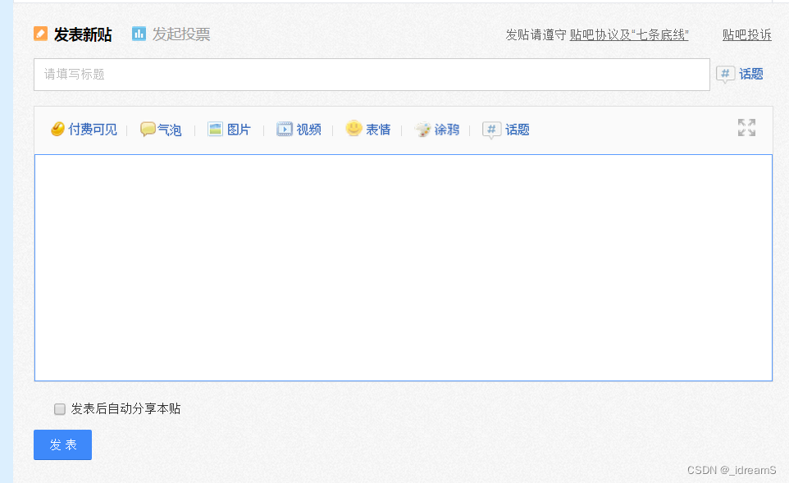
Task: Click inside the post content text area
Action: [x=403, y=267]
